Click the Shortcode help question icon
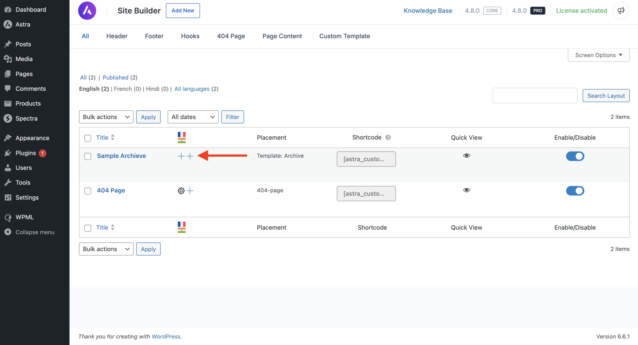 388,137
